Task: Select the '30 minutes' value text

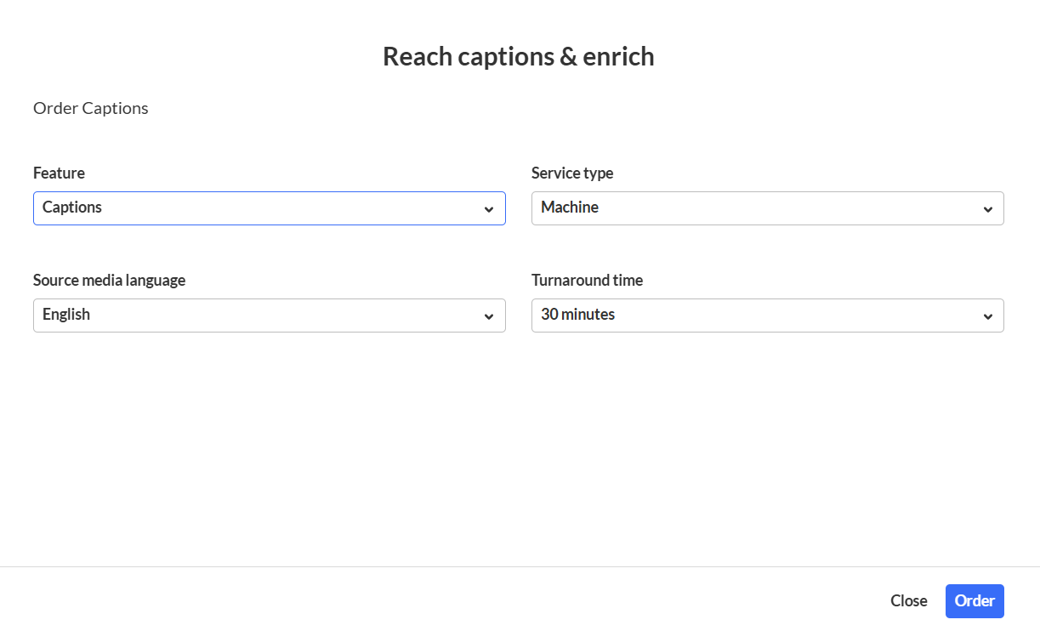Action: pyautogui.click(x=578, y=315)
